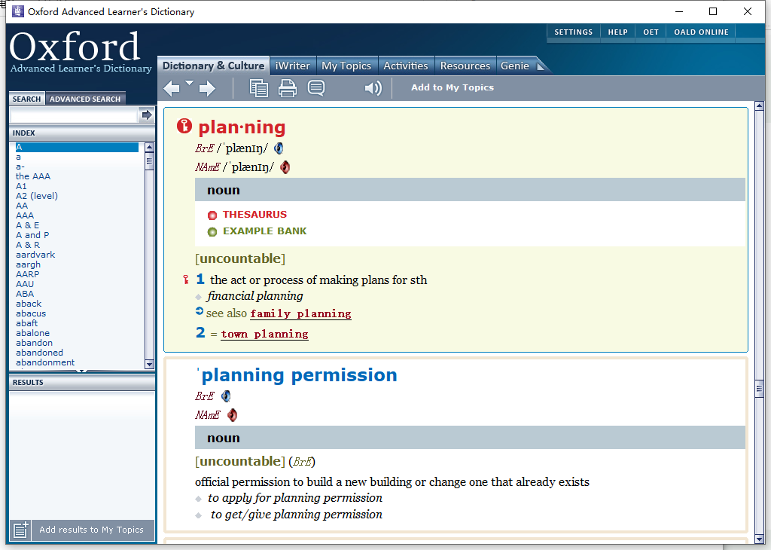Click the print icon
The width and height of the screenshot is (771, 550).
(x=288, y=88)
